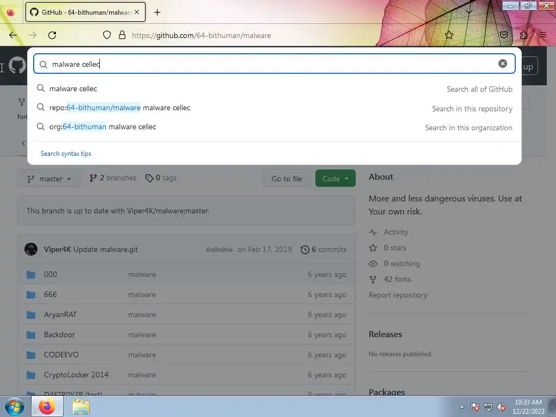Open the Releases heading link

coord(386,334)
